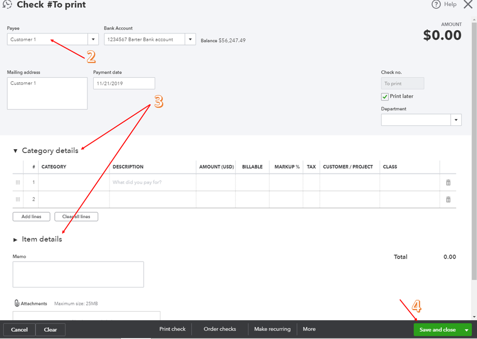Viewport: 477px width, 339px height.
Task: Delete line 2 with trash icon
Action: click(448, 199)
